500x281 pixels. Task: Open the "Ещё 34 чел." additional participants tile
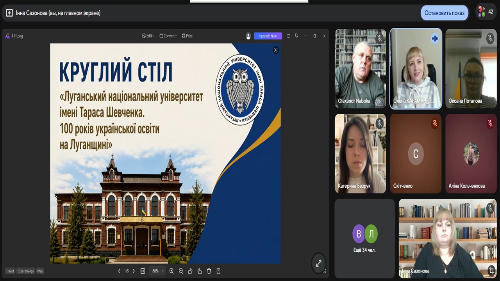click(x=365, y=238)
